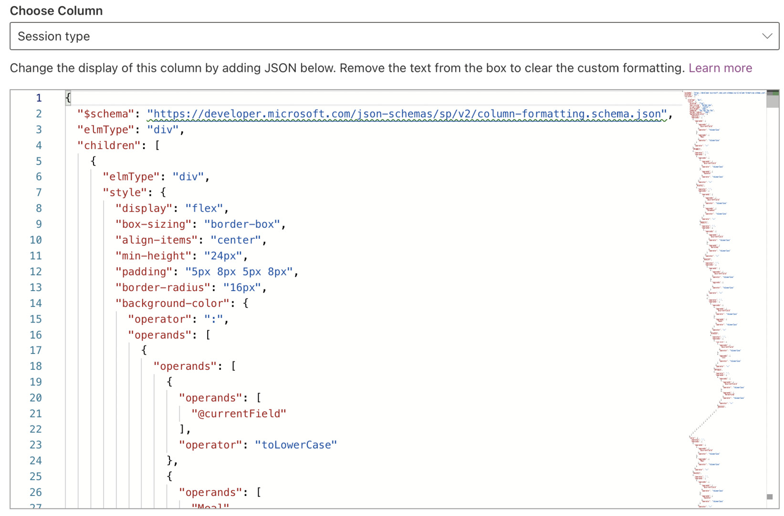Viewport: 784px width, 516px height.
Task: Click the "@currentField" text
Action: click(239, 414)
